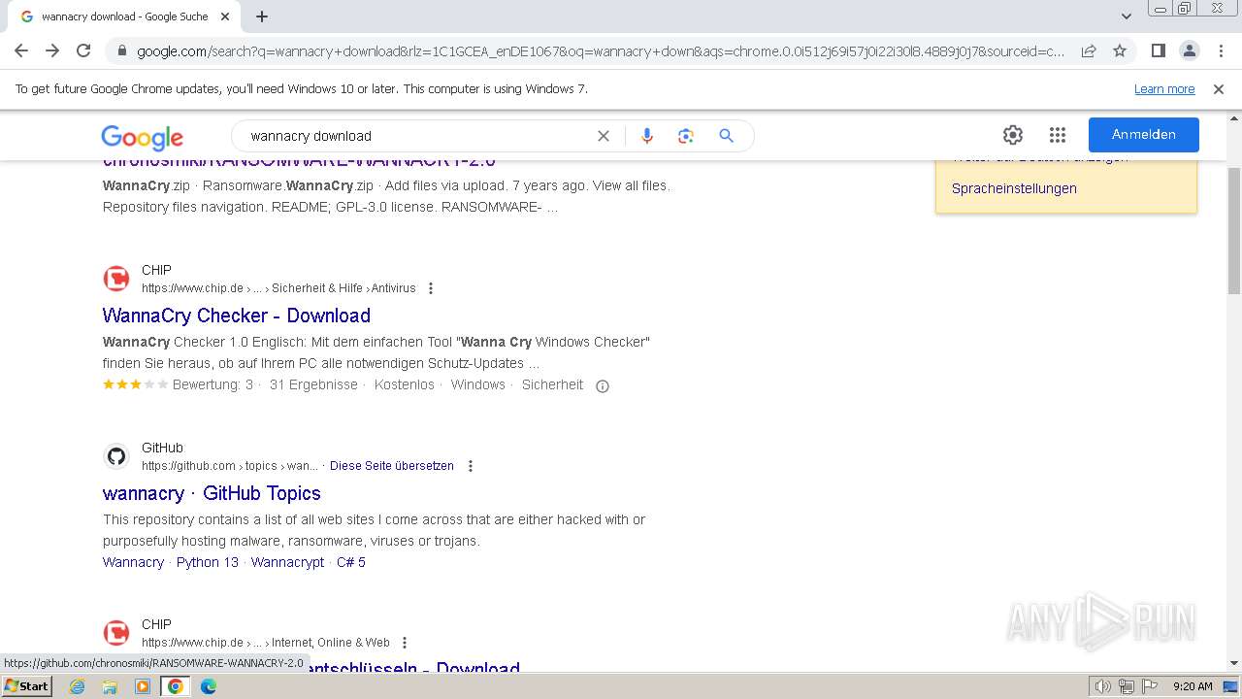Image resolution: width=1242 pixels, height=699 pixels.
Task: Open the tab search dropdown
Action: coord(1127,17)
